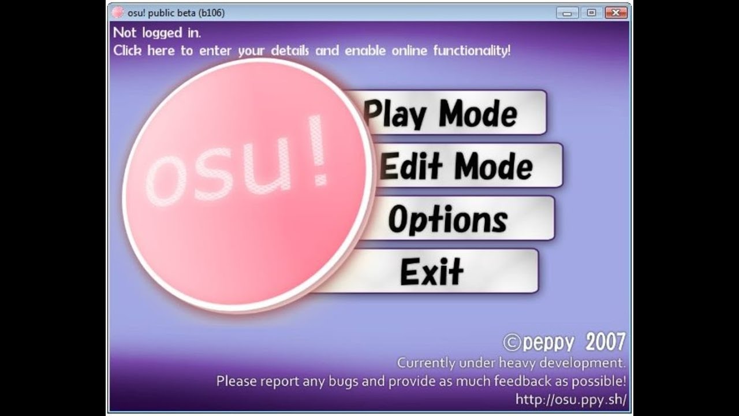Click the 'Currently under heavy development.' text

511,363
